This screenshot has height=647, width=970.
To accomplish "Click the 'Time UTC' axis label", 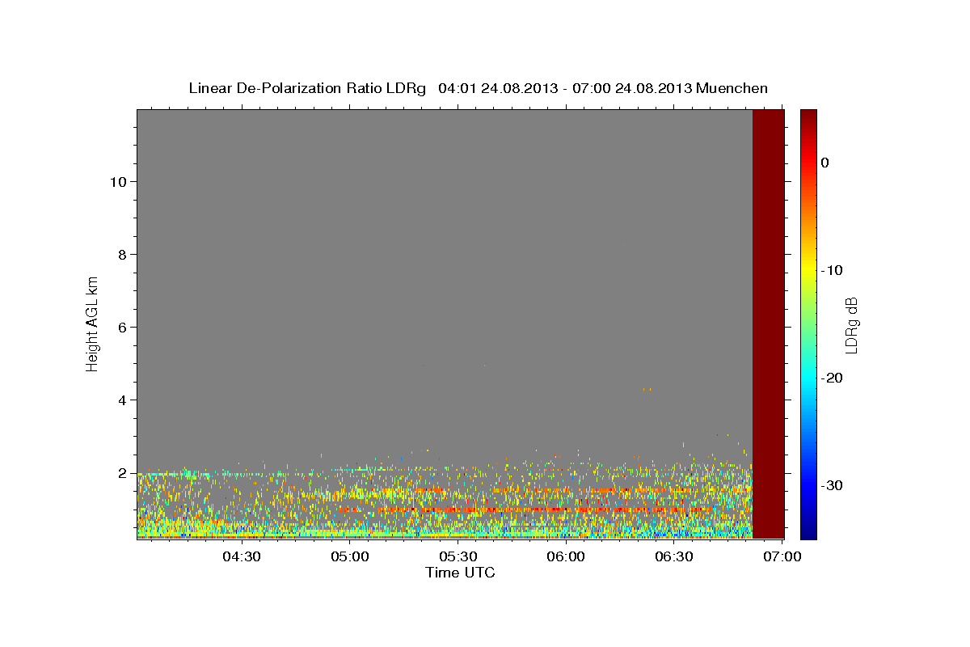I will click(460, 573).
